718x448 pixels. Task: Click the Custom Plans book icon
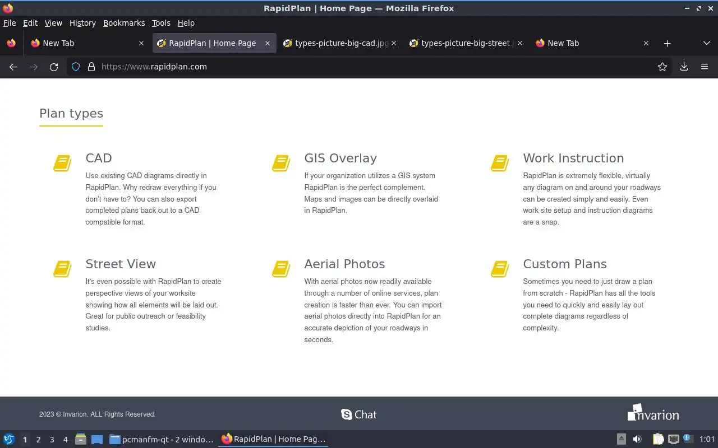point(500,269)
